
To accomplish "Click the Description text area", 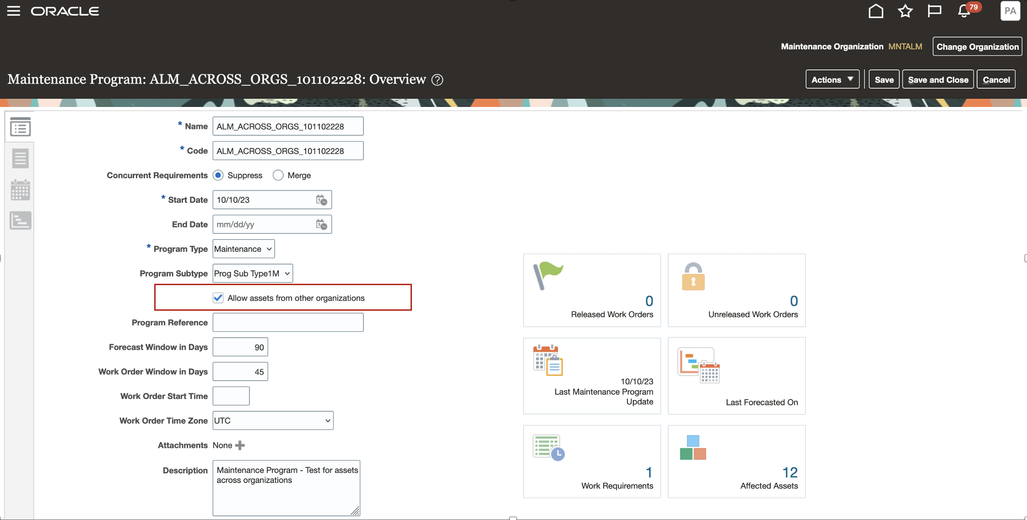I will pyautogui.click(x=286, y=488).
